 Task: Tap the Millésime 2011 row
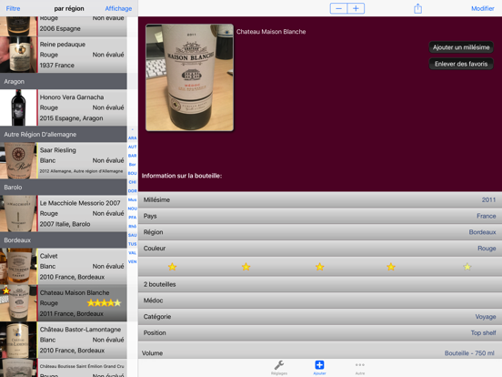[x=320, y=199]
